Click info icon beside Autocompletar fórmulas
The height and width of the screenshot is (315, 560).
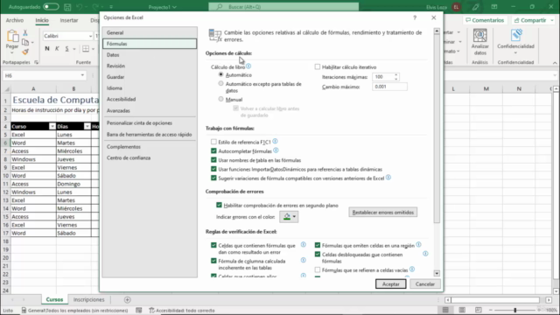click(x=276, y=150)
